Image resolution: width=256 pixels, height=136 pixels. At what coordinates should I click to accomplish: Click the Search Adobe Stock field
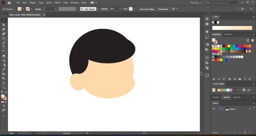point(222,3)
